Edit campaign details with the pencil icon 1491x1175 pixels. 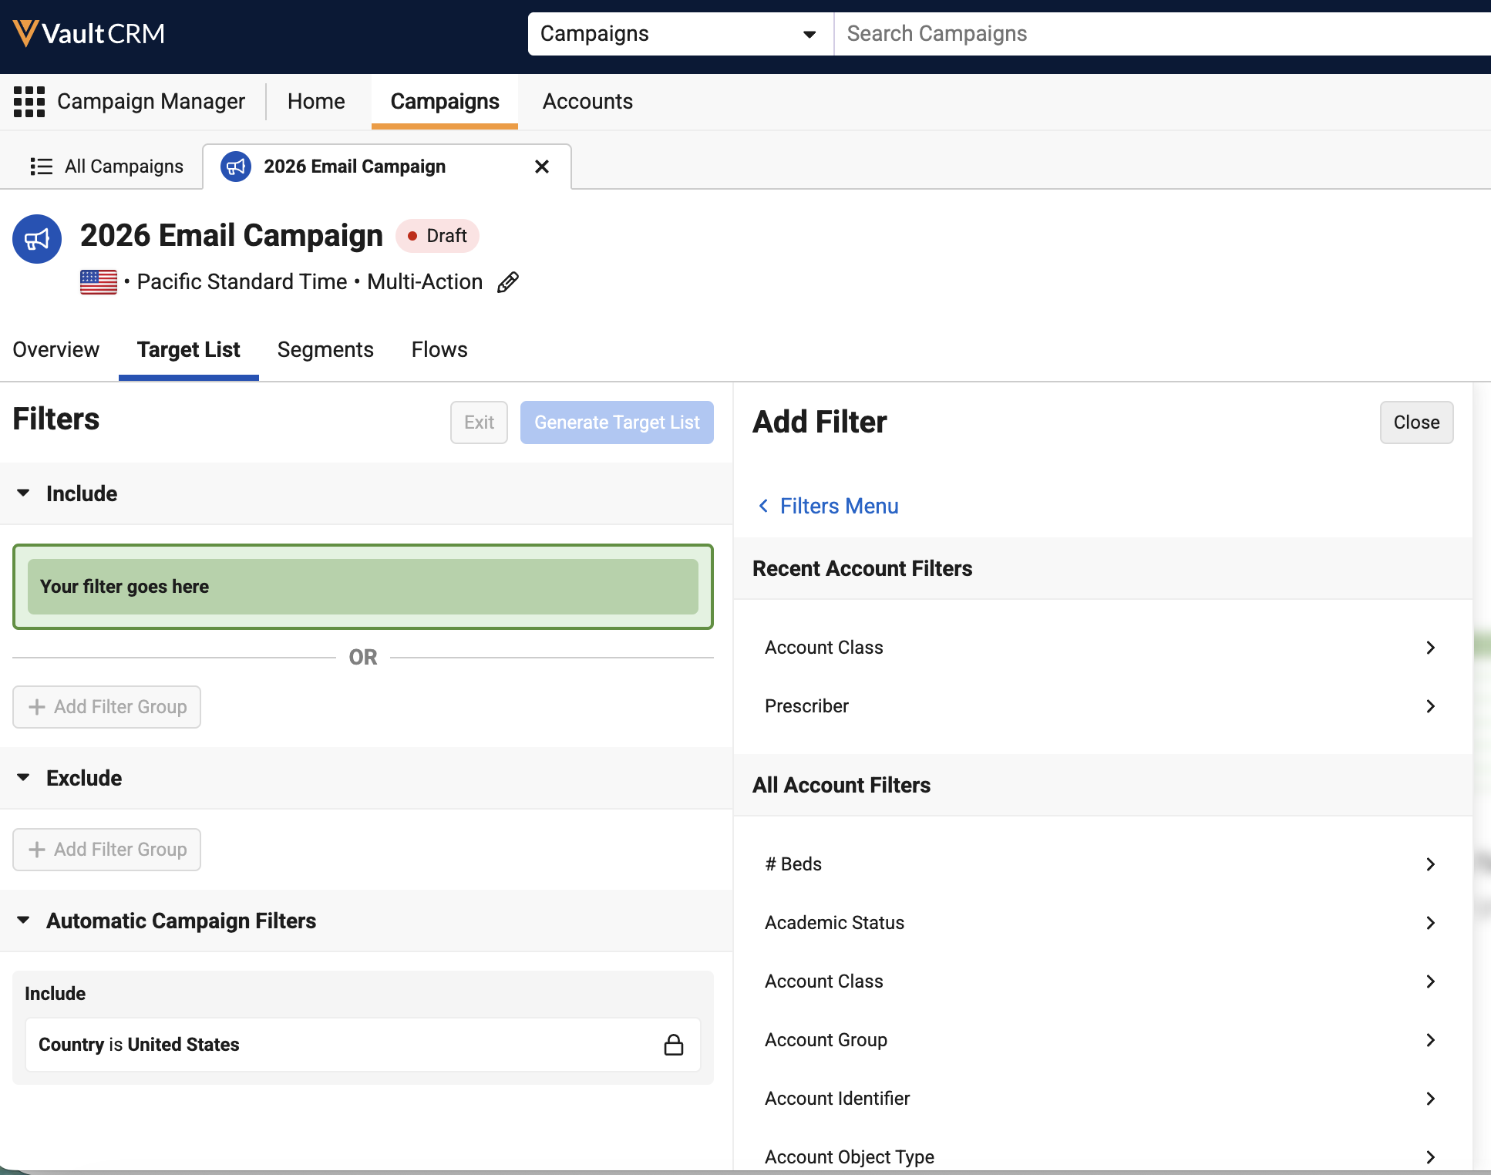click(508, 282)
